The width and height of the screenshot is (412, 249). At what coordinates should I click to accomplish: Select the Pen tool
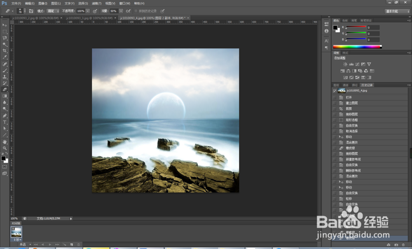coord(5,115)
